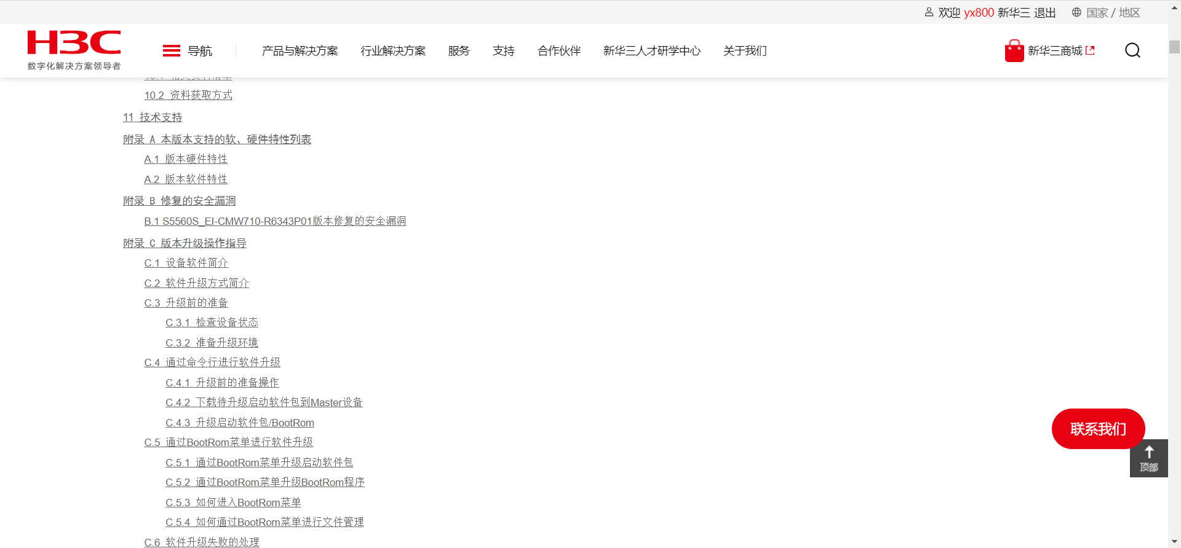The height and width of the screenshot is (548, 1181).
Task: Open C.3.2 准备升级环境 link
Action: 212,343
